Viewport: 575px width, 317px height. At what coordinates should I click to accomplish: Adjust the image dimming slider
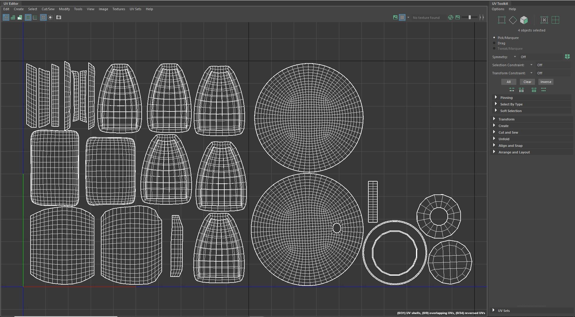[x=469, y=17]
